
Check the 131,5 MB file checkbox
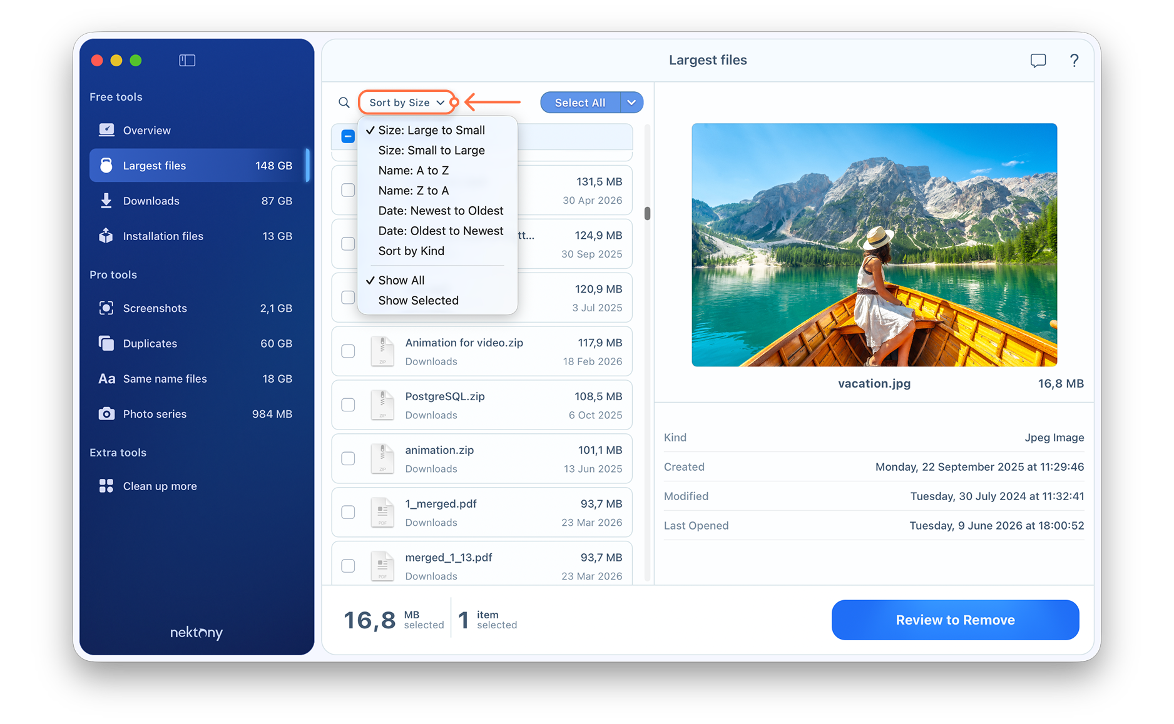coord(348,190)
